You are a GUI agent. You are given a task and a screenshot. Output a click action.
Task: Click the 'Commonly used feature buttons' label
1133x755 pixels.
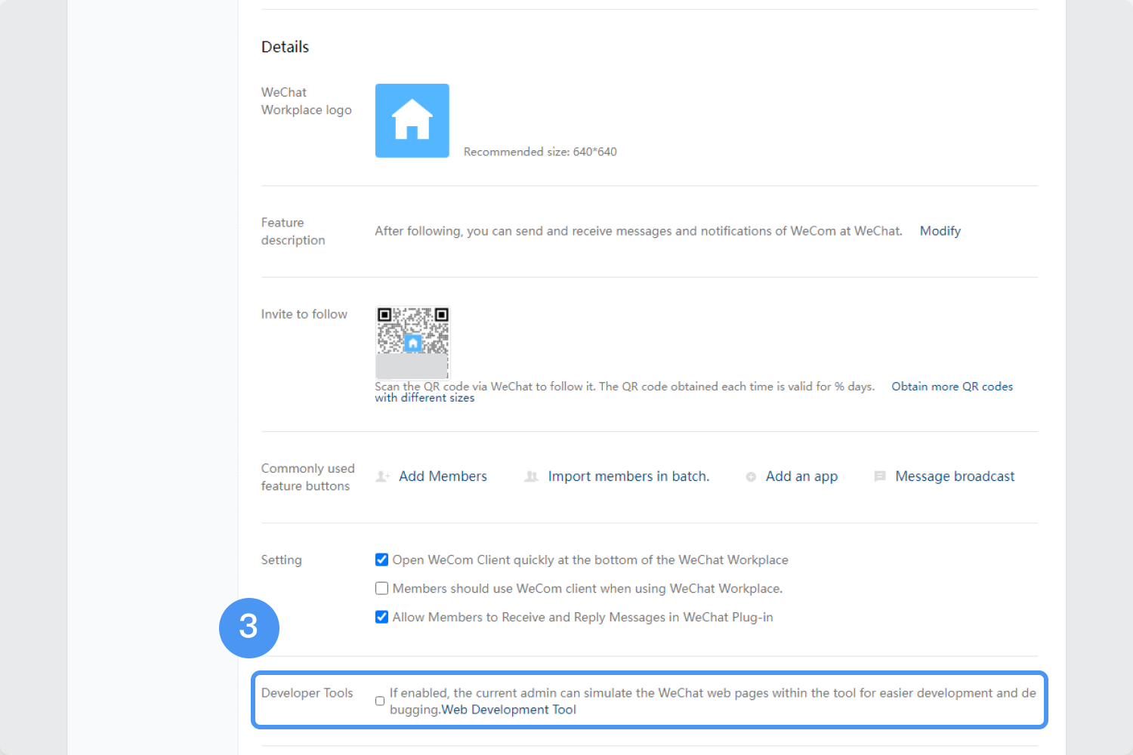click(x=307, y=477)
